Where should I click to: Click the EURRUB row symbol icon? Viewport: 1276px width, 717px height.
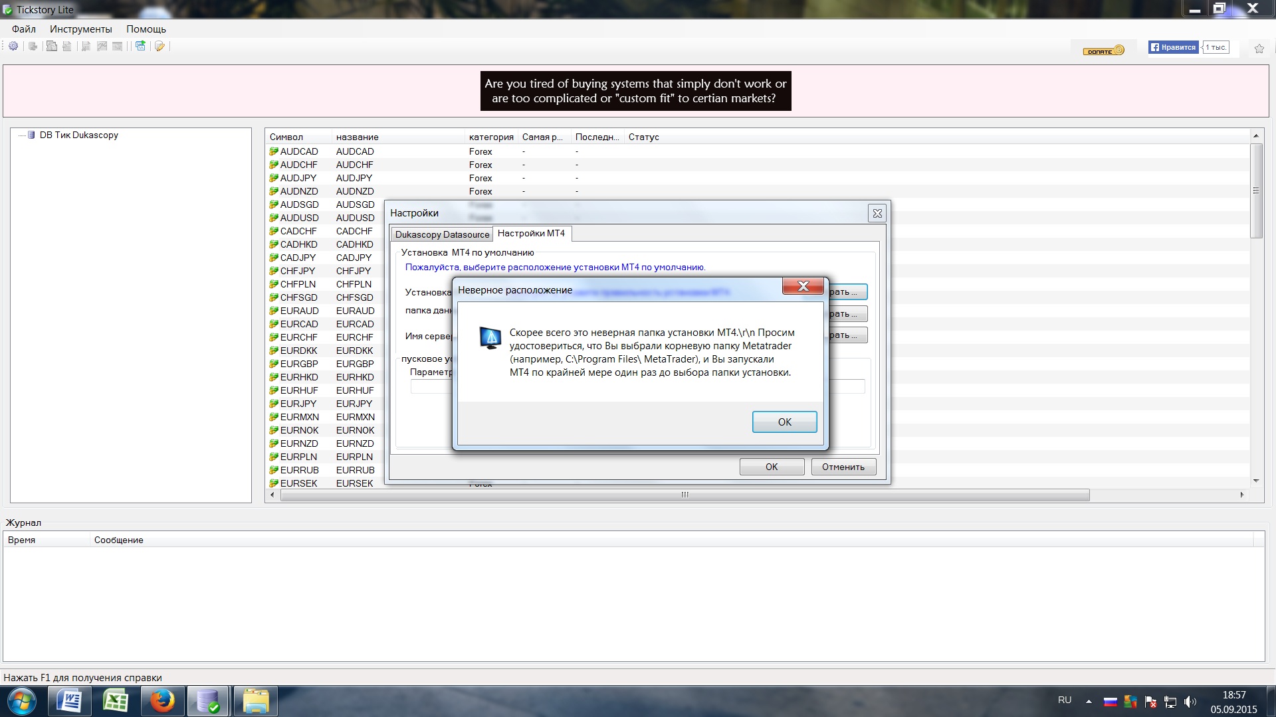274,470
